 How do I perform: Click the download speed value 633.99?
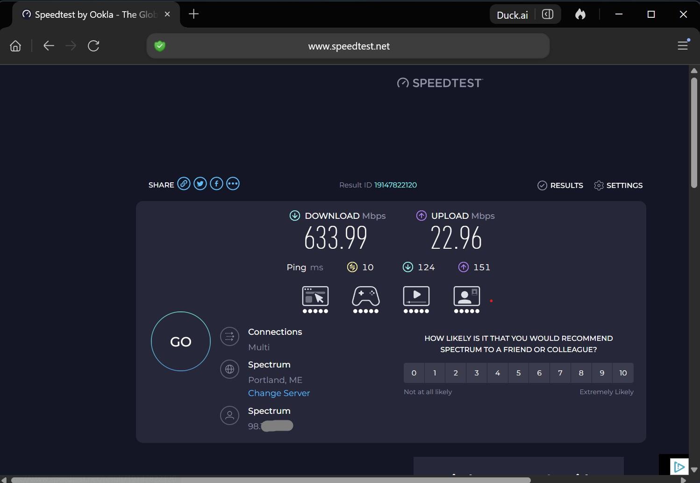(x=336, y=238)
